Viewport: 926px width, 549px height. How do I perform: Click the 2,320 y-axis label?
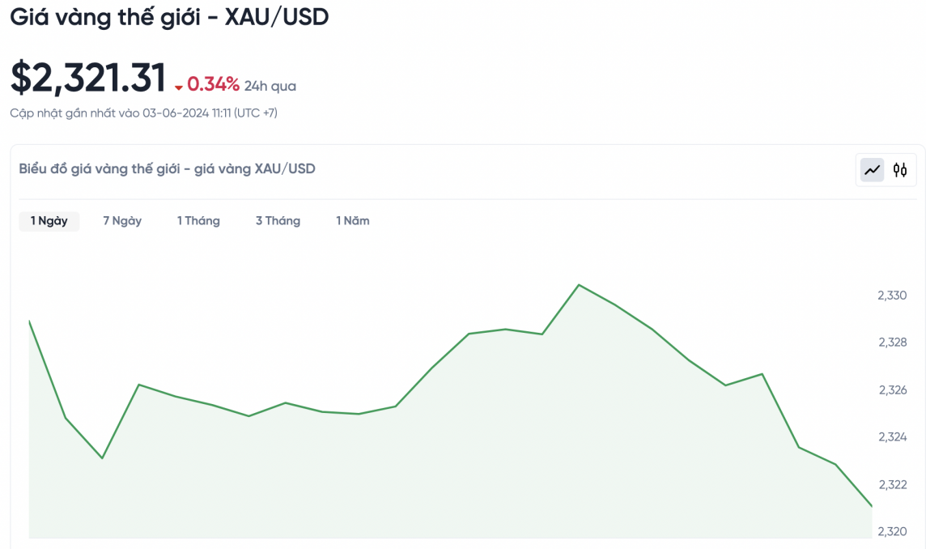892,531
